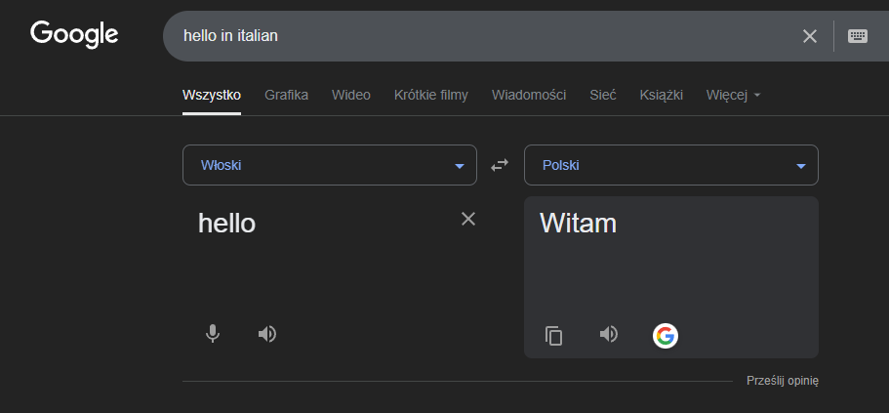Open the on-screen keyboard icon
This screenshot has height=413, width=889.
[857, 36]
